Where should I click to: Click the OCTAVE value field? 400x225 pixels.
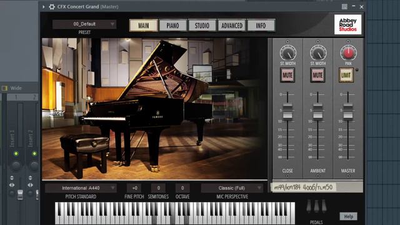click(x=182, y=188)
